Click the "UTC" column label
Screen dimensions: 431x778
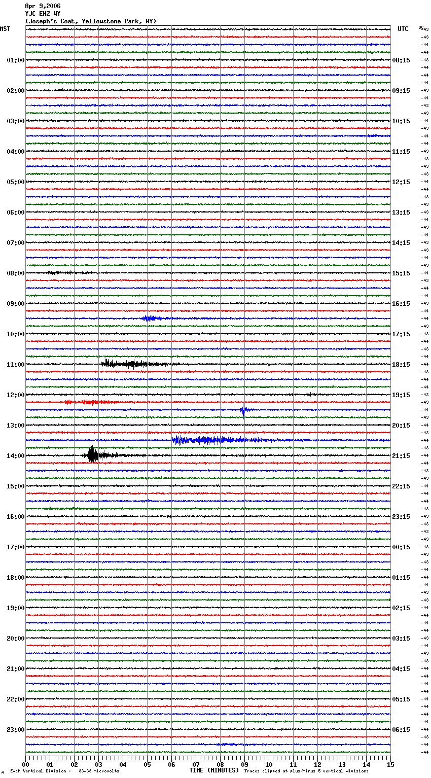[403, 29]
